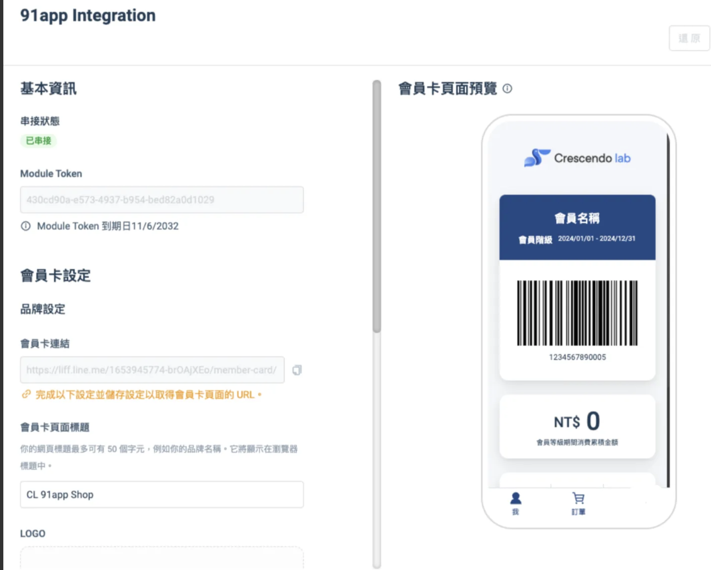Click the 已串接 status badge

pos(38,141)
